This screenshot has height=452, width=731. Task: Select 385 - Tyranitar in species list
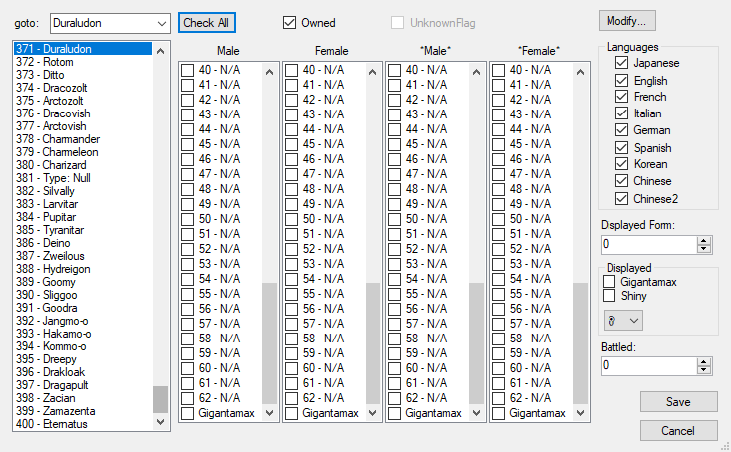84,230
